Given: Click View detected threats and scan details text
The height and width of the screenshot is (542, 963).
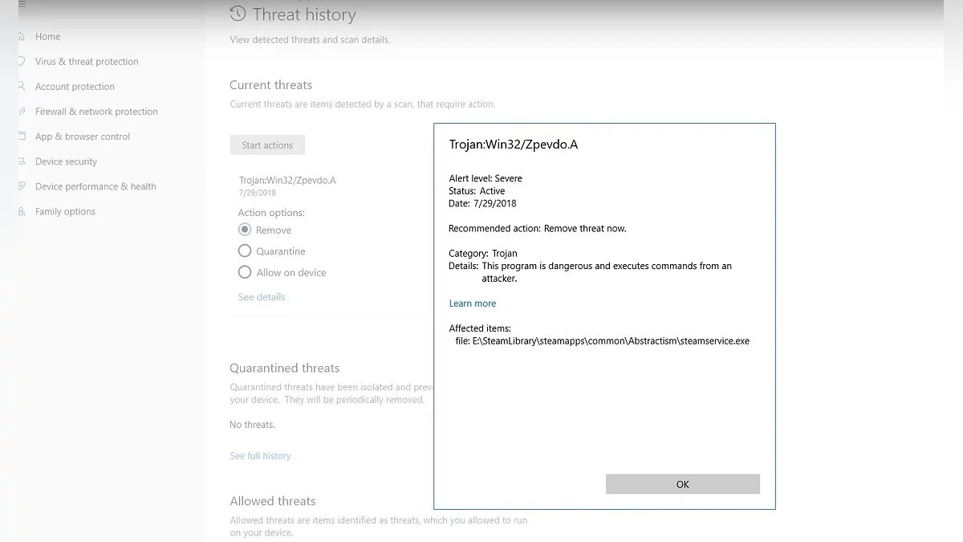Looking at the screenshot, I should click(310, 39).
